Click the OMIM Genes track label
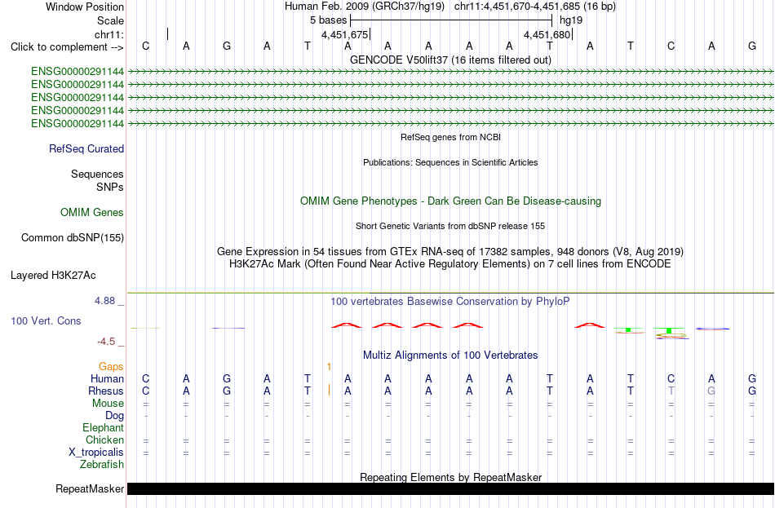This screenshot has height=508, width=775. (92, 213)
